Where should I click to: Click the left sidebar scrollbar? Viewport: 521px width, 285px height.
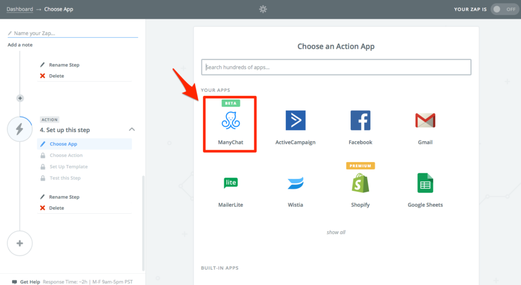click(x=143, y=224)
